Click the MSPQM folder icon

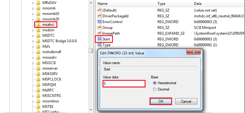click(38, 85)
